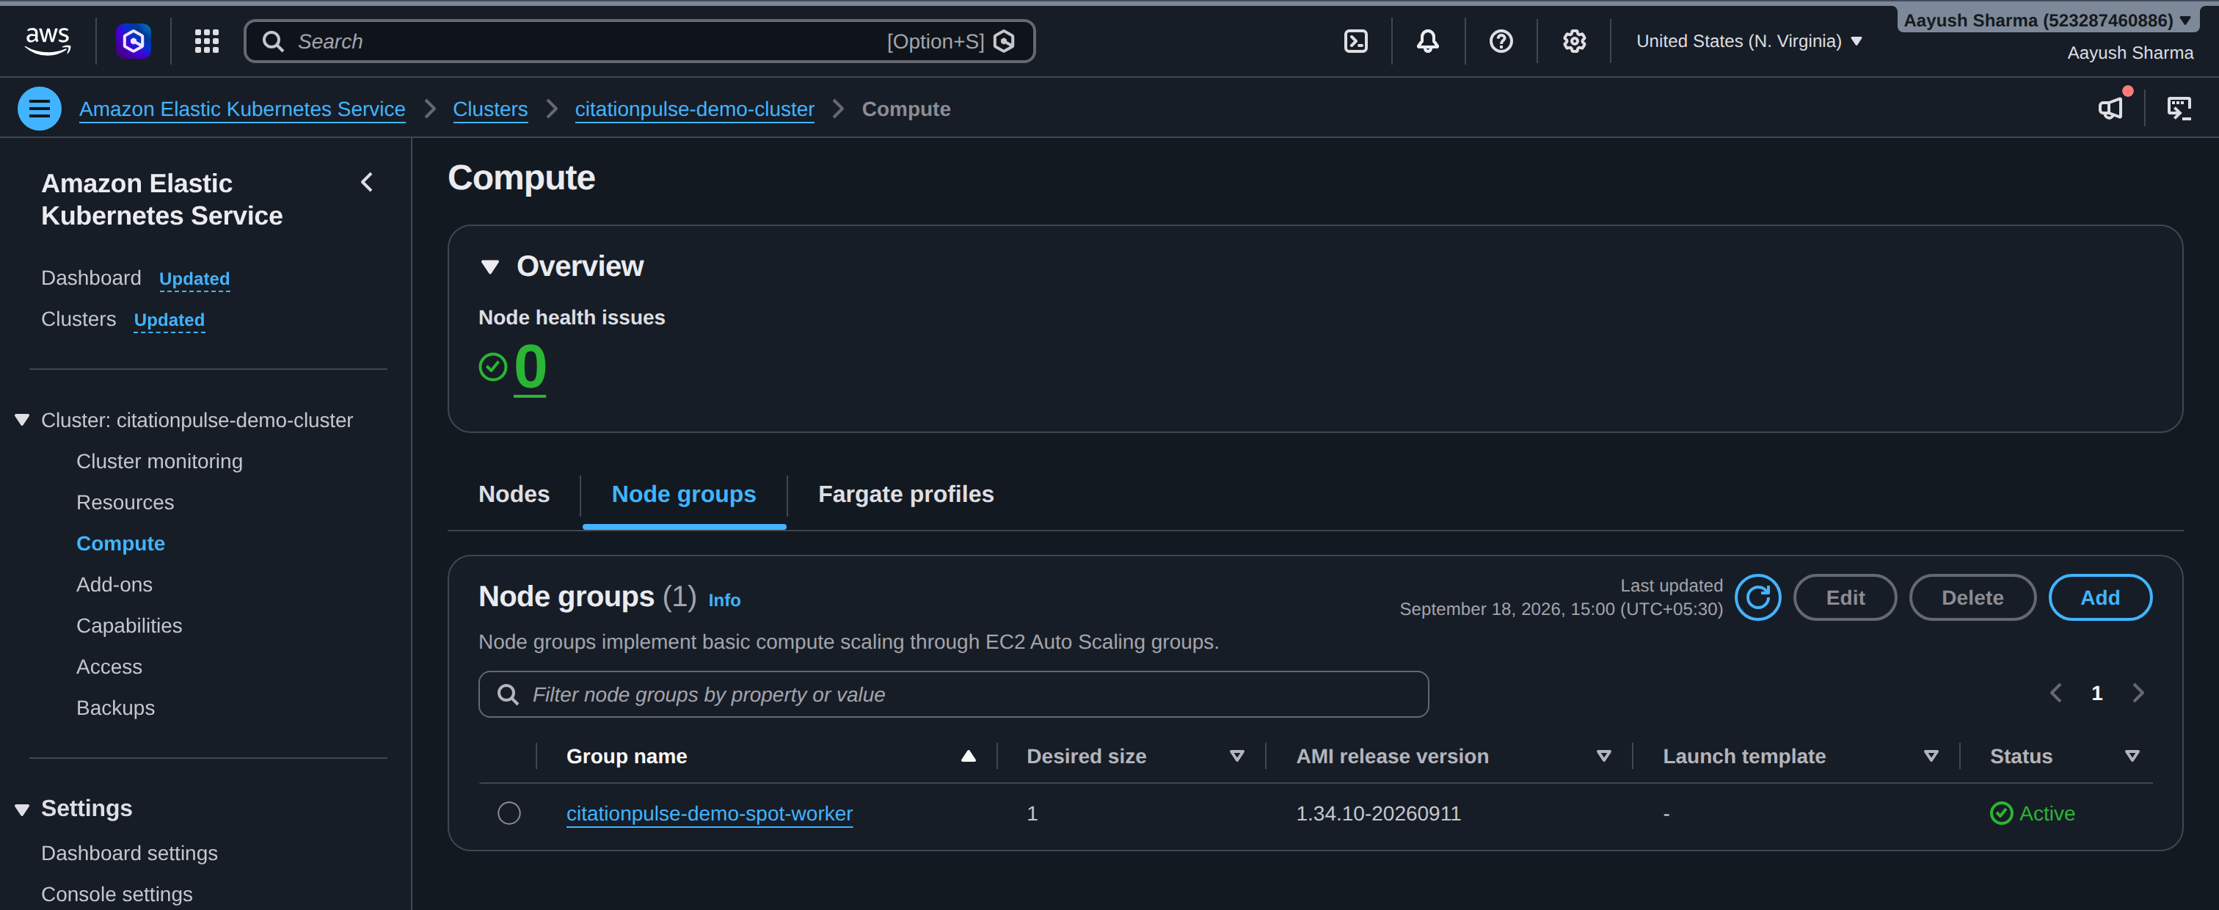Switch to the Fargate profiles tab
2219x910 pixels.
click(x=906, y=494)
